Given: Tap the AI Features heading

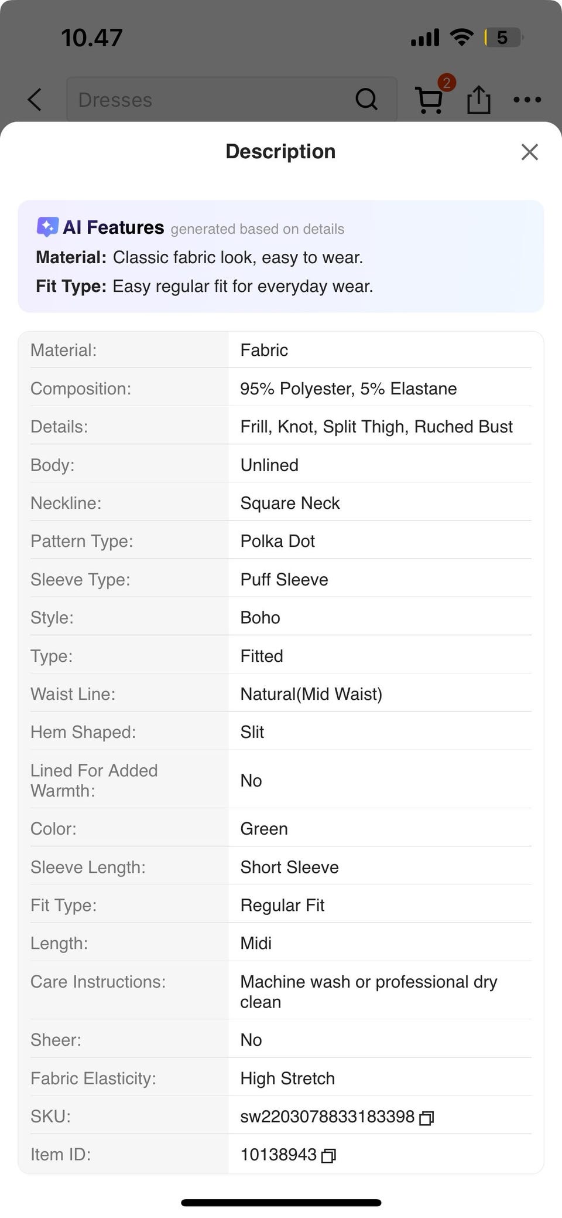Looking at the screenshot, I should 114,227.
